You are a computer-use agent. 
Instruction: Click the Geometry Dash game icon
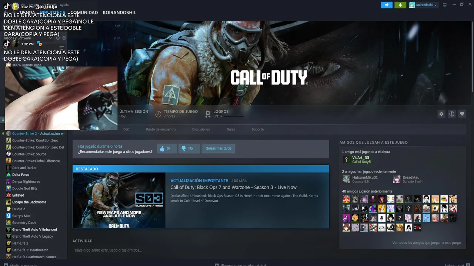coord(9,223)
